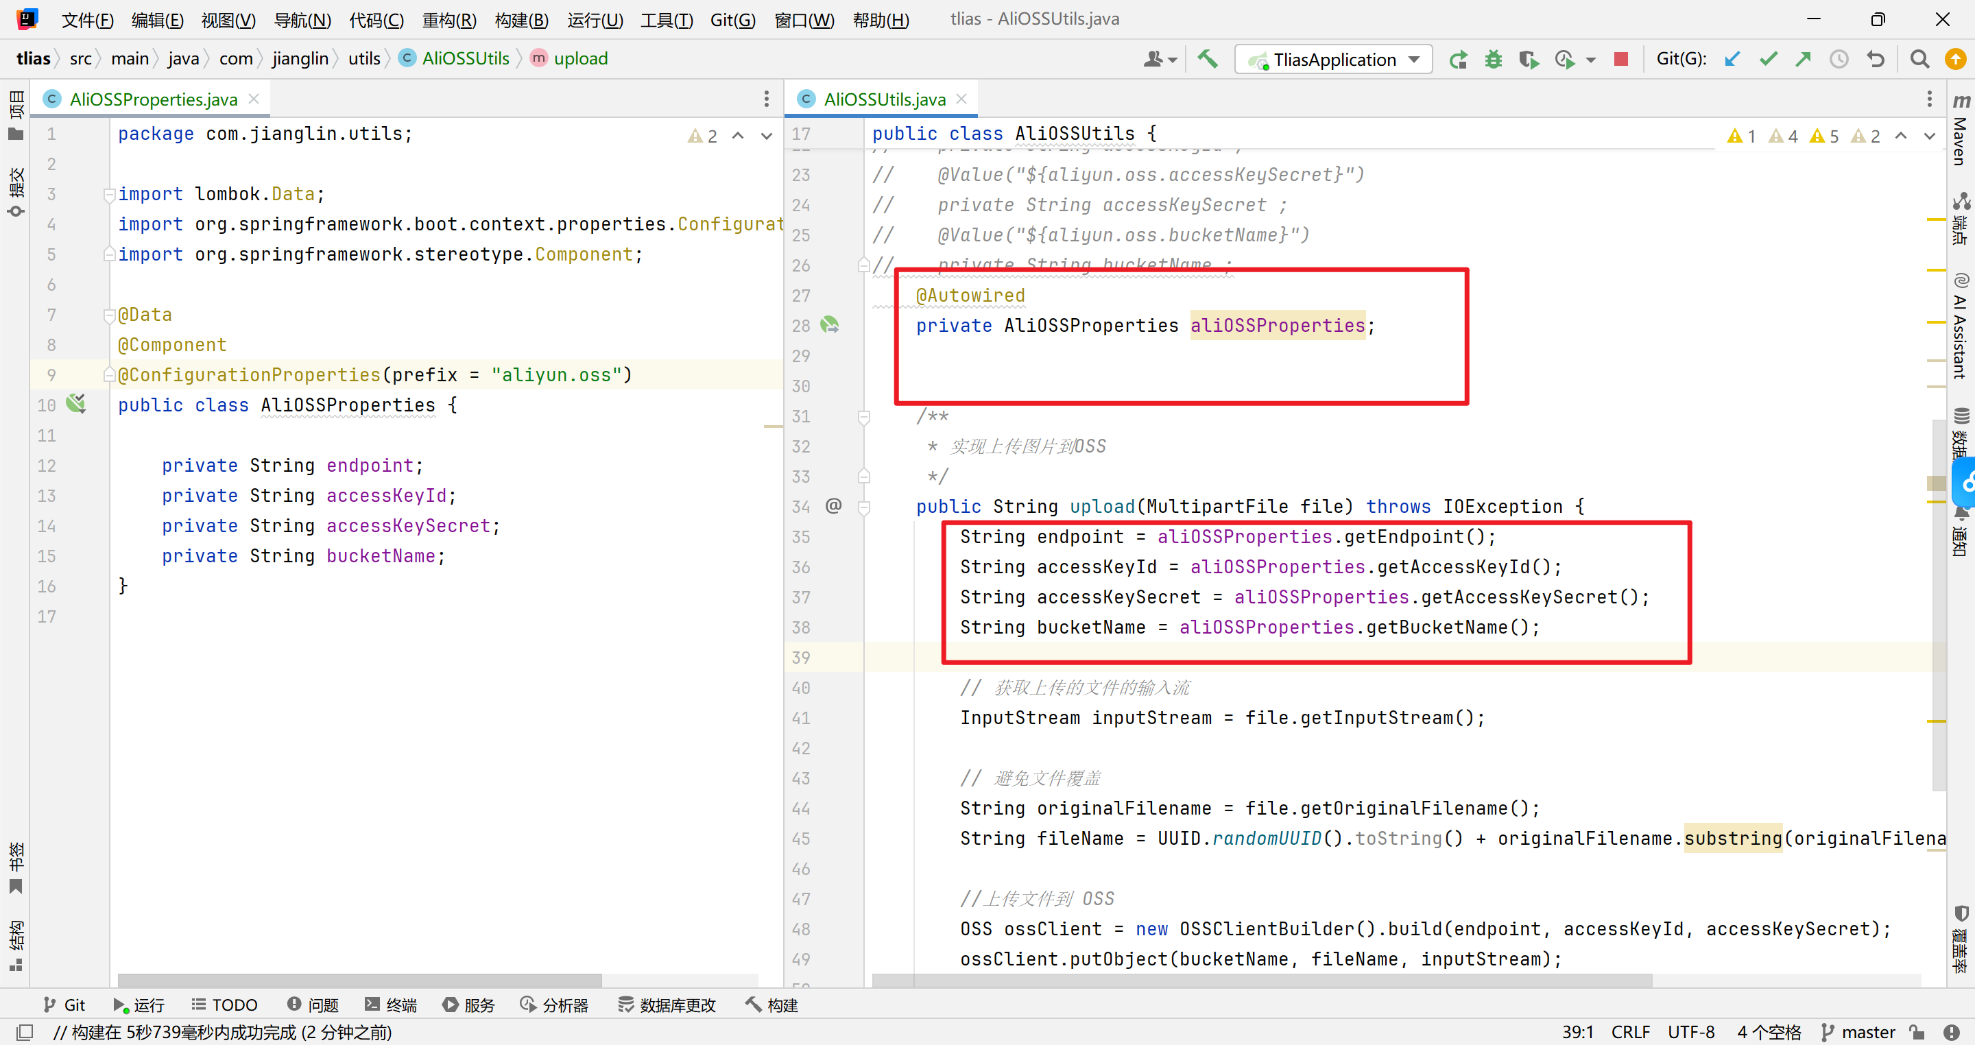Open Search Everywhere magnifier icon
Screen dimensions: 1975x1045
pos(1919,59)
